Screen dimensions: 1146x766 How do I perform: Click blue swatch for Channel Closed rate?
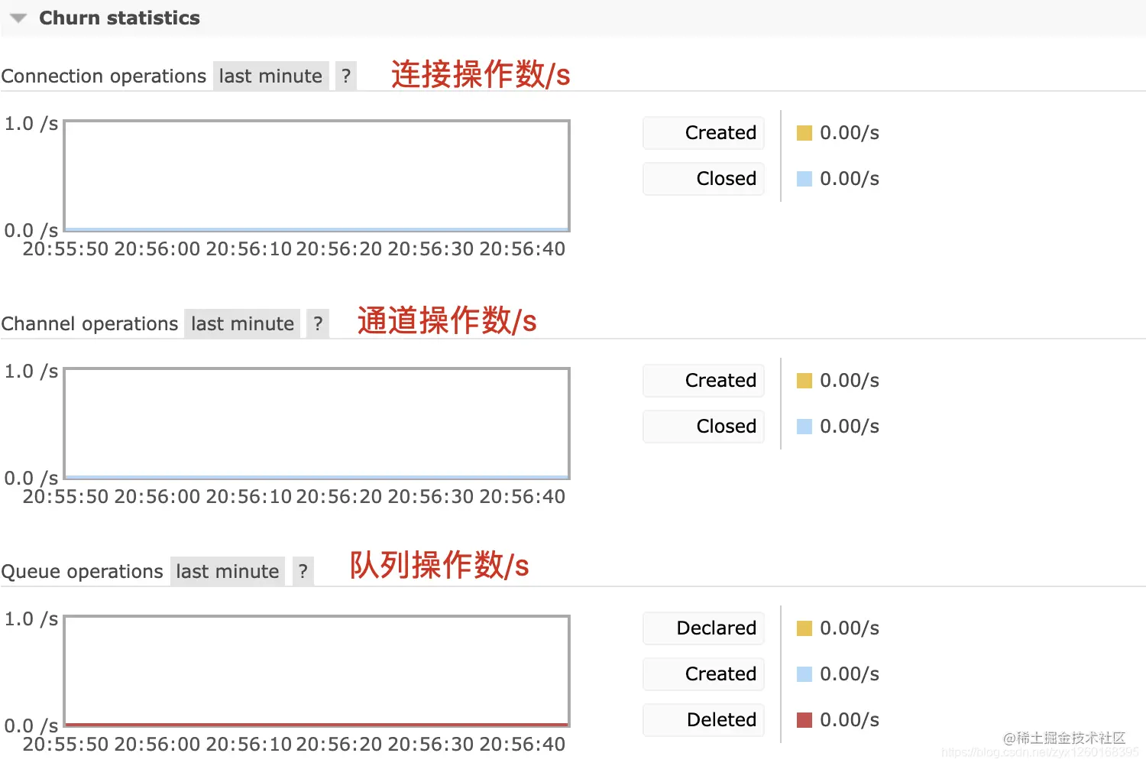[804, 427]
